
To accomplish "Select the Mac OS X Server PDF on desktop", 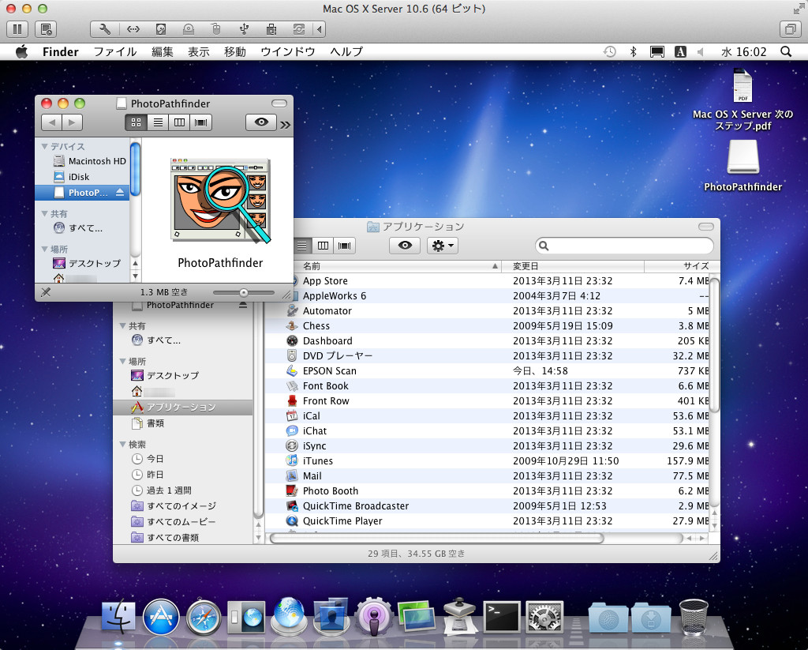I will (743, 85).
